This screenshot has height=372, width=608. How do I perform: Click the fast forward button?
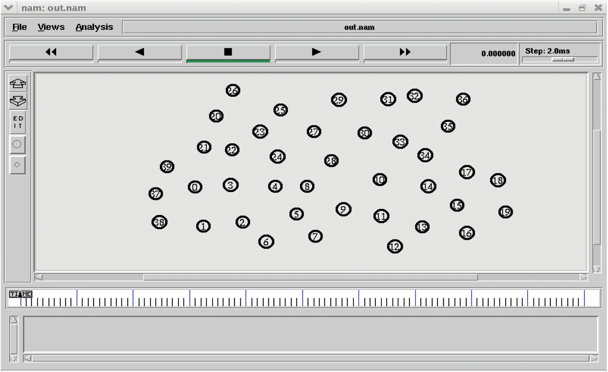pos(405,52)
